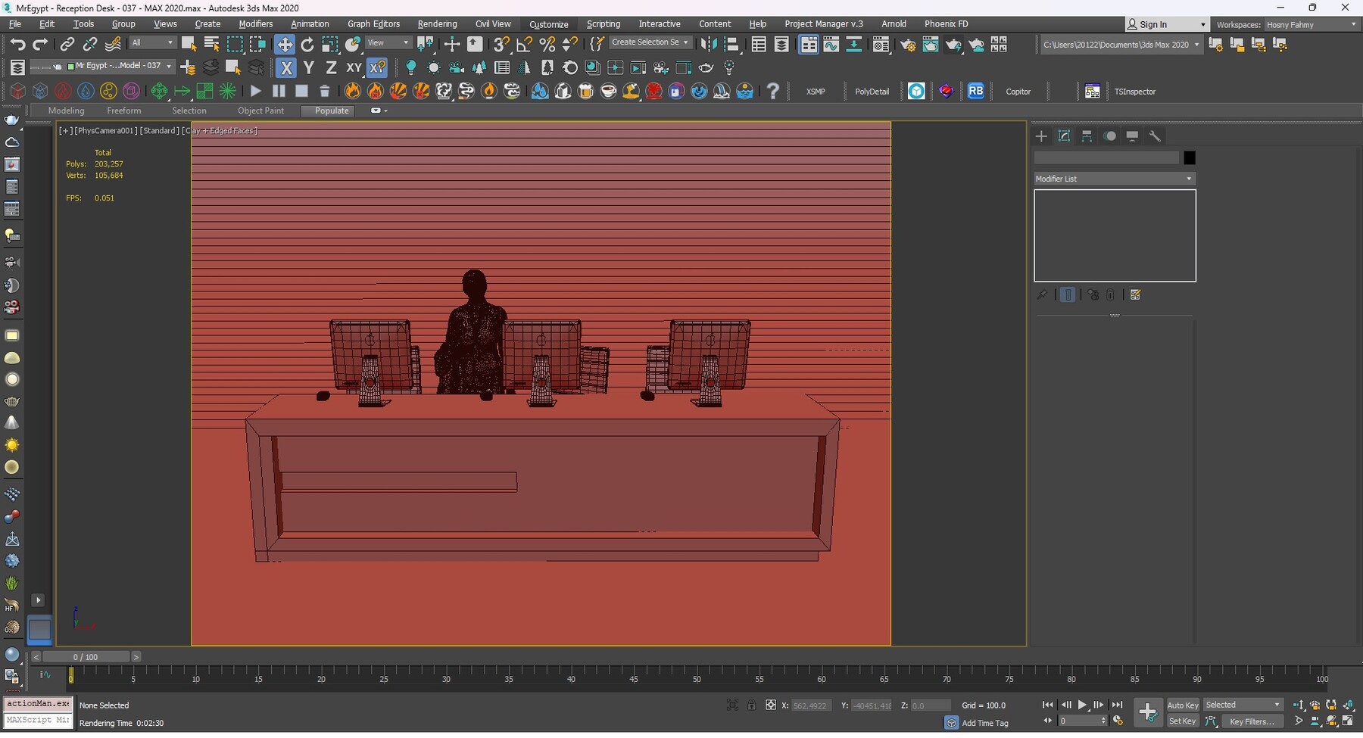Toggle the selection lock padlock
The width and height of the screenshot is (1363, 738).
[752, 705]
